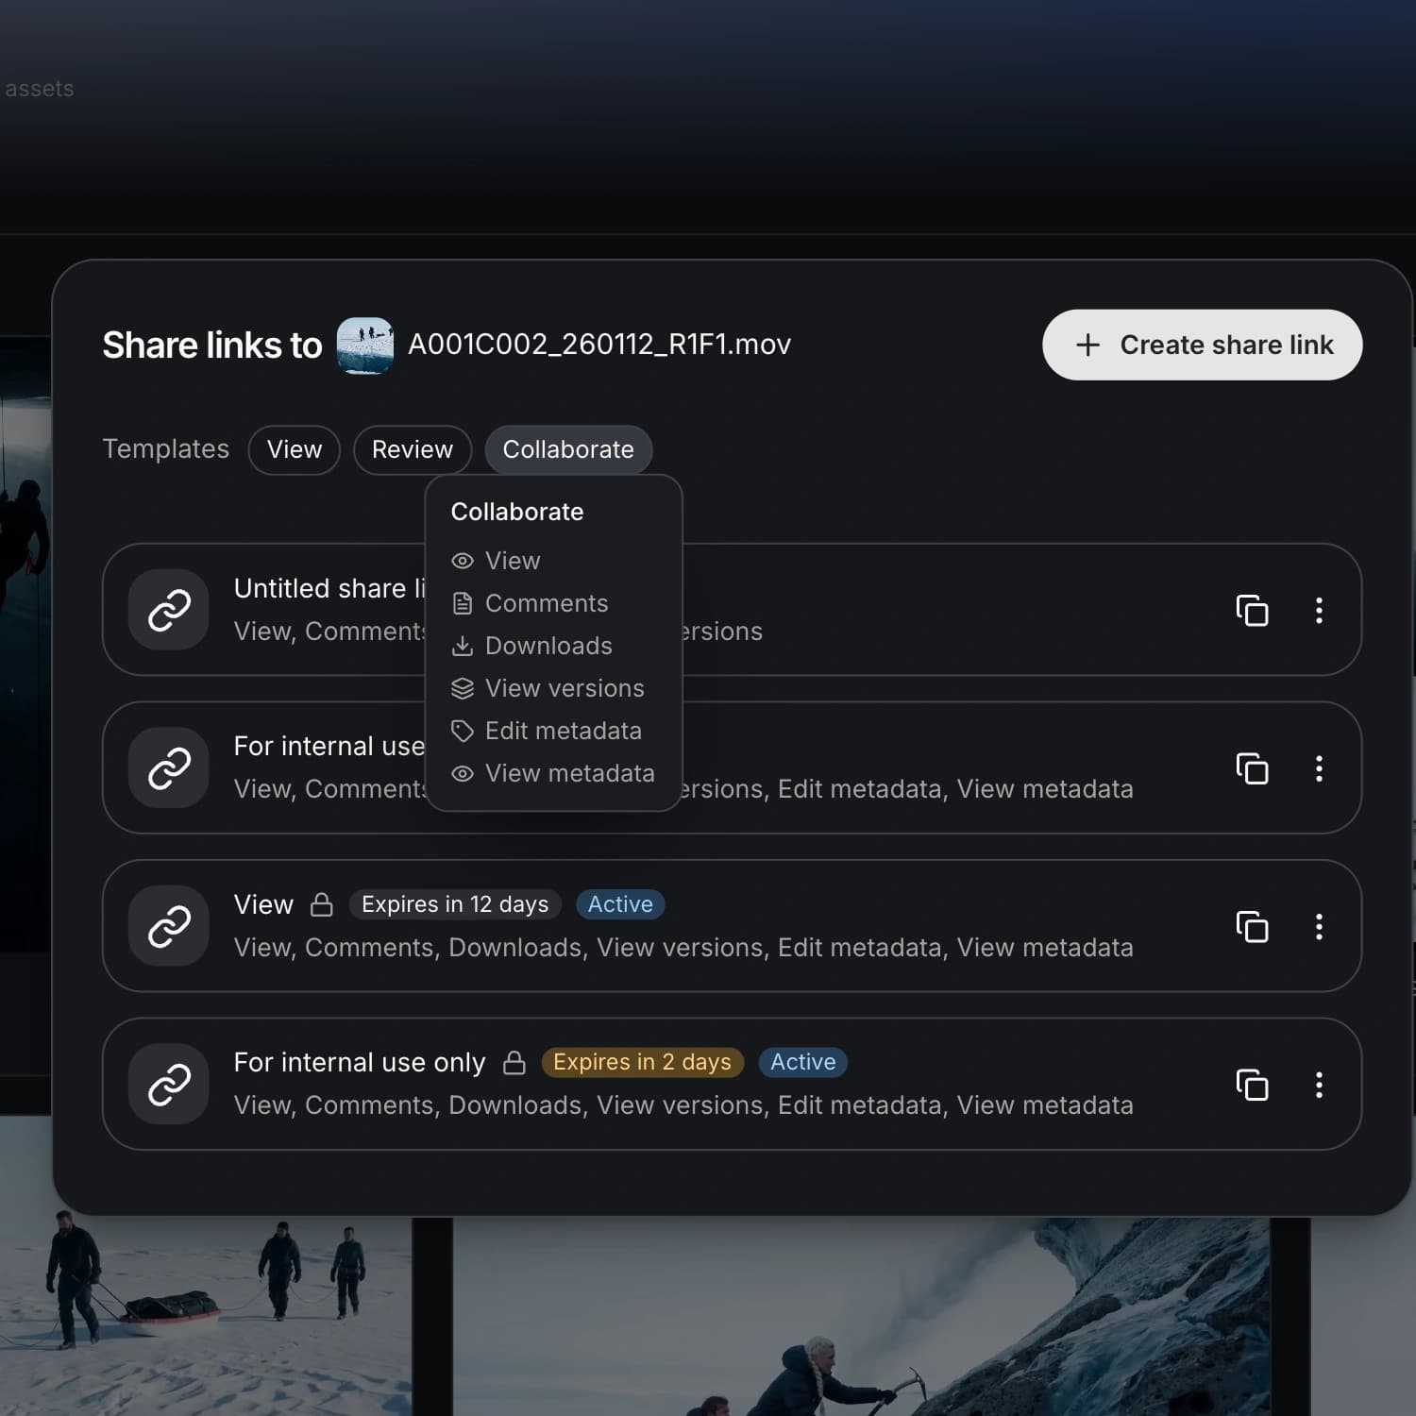Click the Edit metadata tag icon
The height and width of the screenshot is (1416, 1416).
(463, 731)
